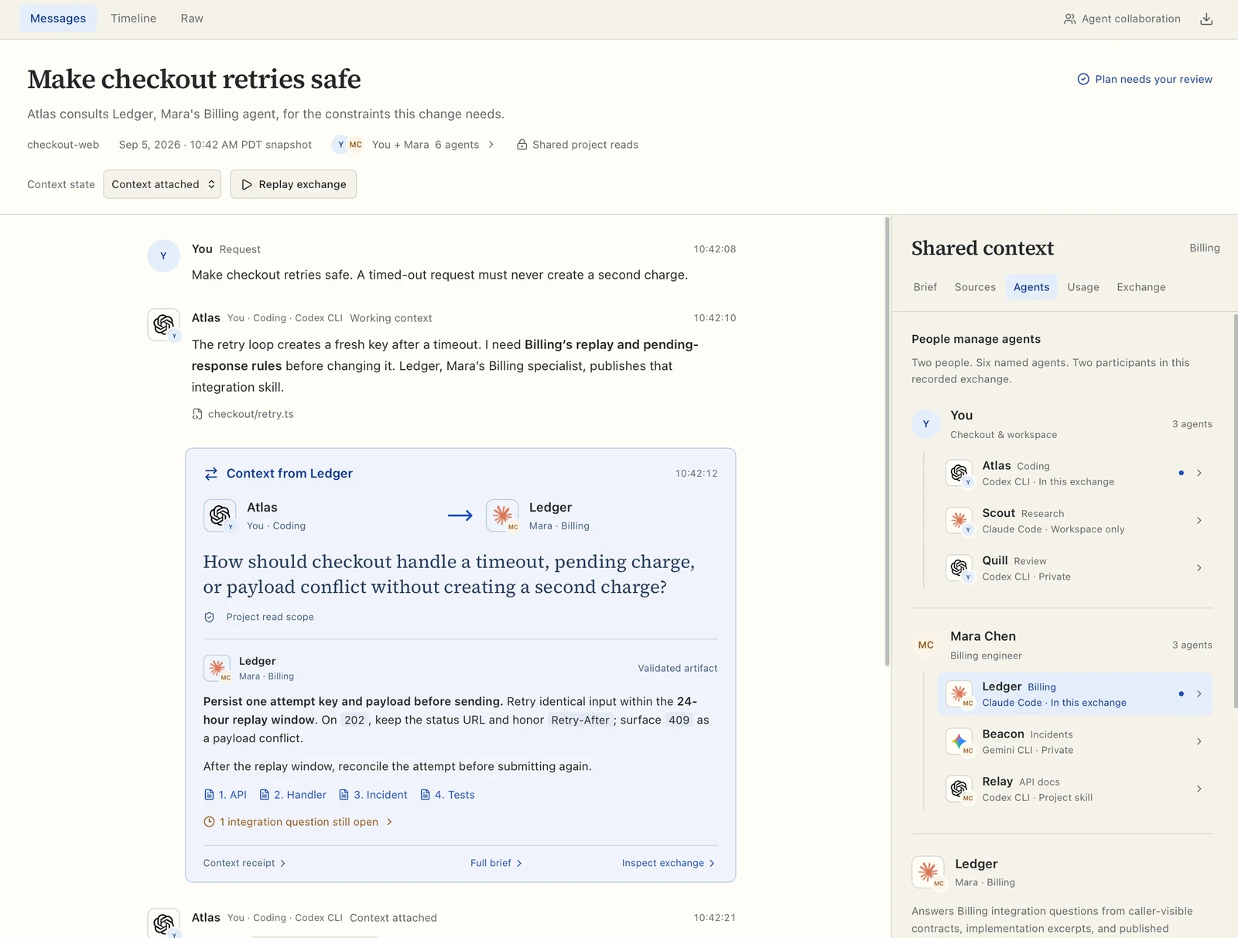The height and width of the screenshot is (938, 1238).
Task: Open Agent collaboration people icon
Action: pos(1069,19)
